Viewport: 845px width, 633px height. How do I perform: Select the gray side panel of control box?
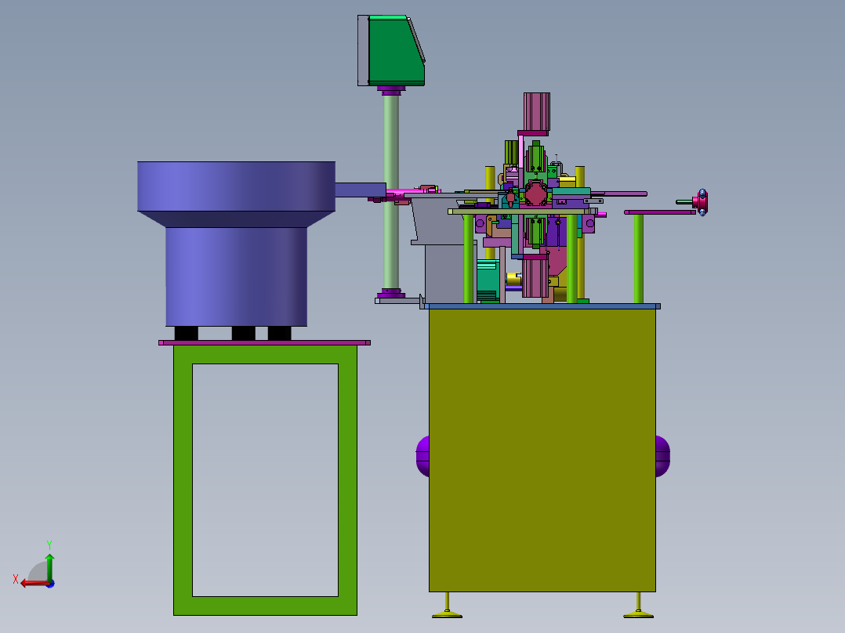tap(363, 51)
